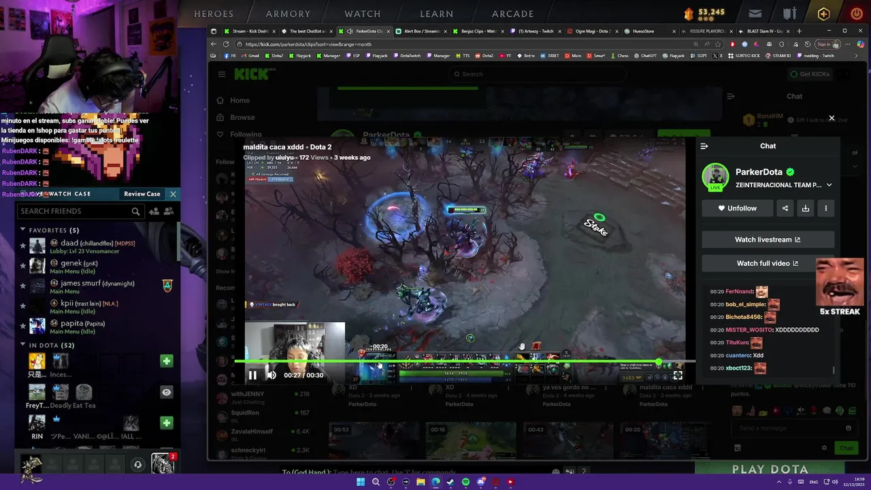The image size is (871, 490).
Task: Expand ParkerDota stream title chevron
Action: coord(829,185)
